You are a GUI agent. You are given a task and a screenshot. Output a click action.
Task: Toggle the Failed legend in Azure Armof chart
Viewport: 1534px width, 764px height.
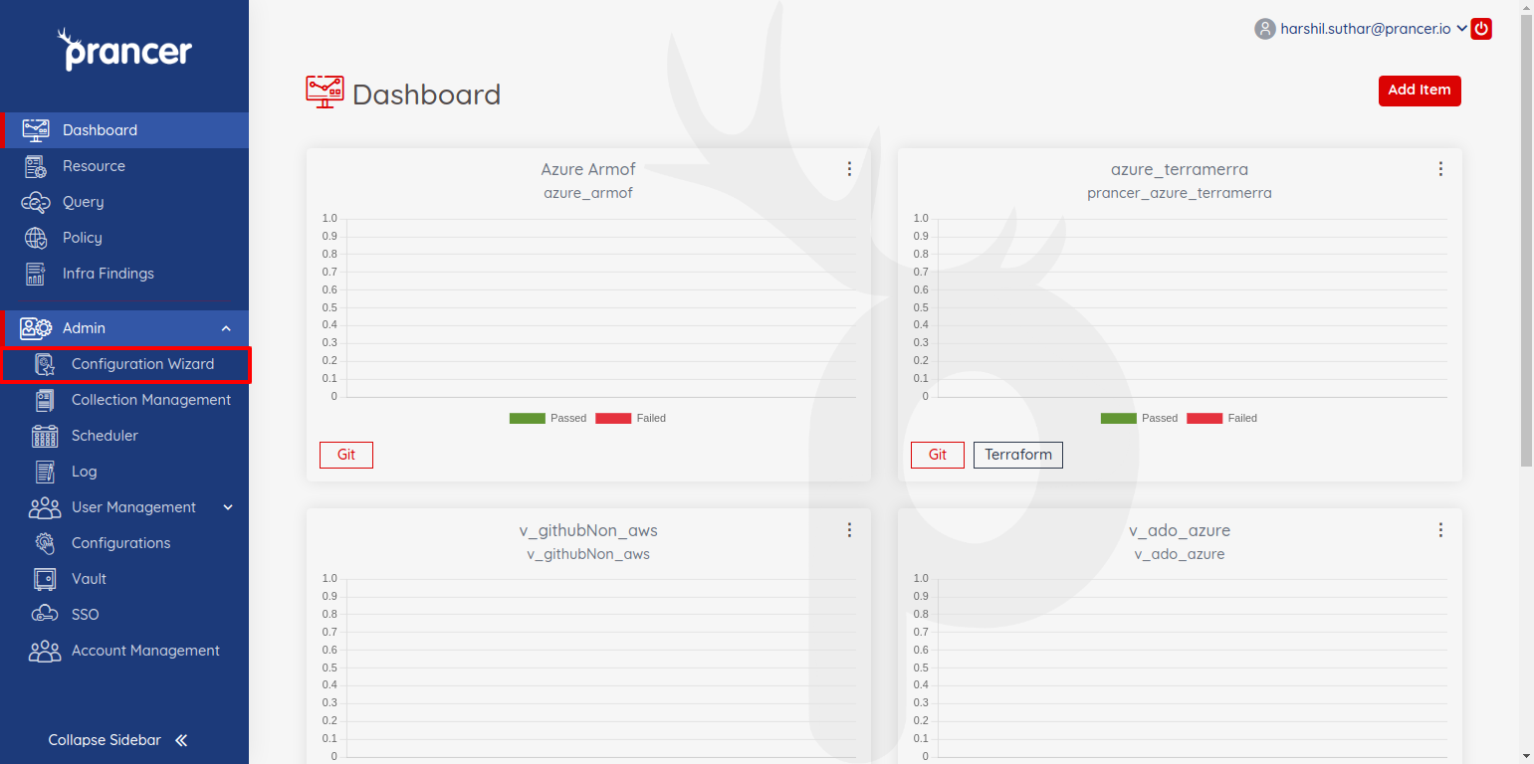(631, 419)
